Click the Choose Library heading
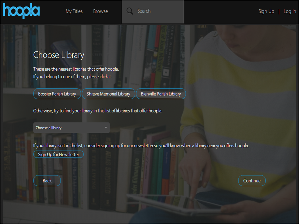Viewport: 299px width, 224px height. click(x=59, y=55)
